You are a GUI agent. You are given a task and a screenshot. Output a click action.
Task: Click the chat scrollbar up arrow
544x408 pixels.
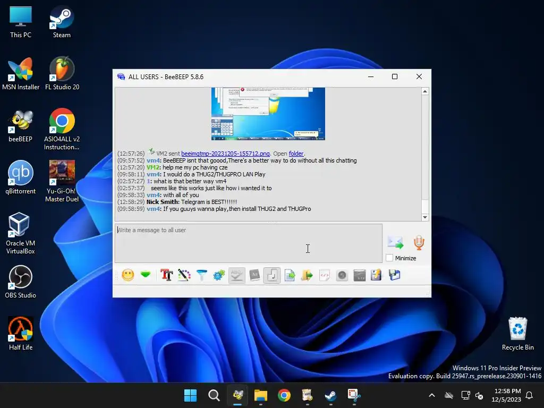pos(425,91)
